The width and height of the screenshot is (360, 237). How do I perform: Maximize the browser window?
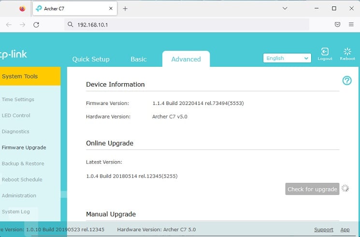coord(334,9)
